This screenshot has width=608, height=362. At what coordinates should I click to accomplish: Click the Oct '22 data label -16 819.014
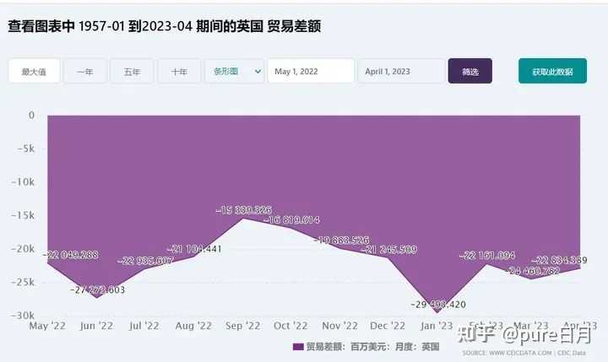click(x=291, y=220)
